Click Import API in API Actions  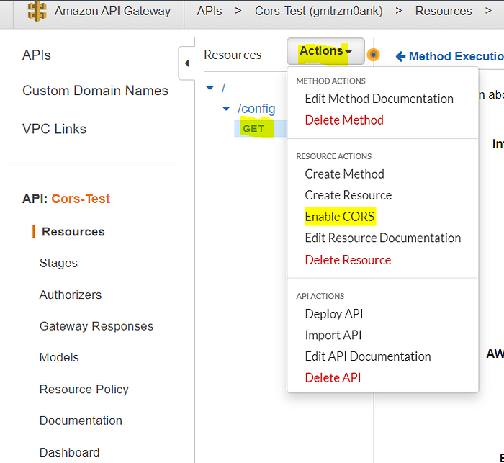click(x=333, y=335)
